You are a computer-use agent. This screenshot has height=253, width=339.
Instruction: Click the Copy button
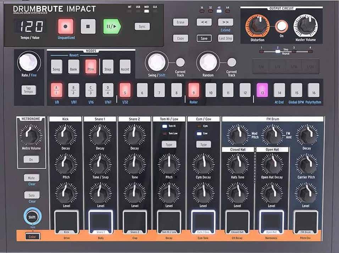tap(180, 38)
